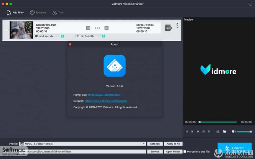The width and height of the screenshot is (255, 159).
Task: Stop the preview playback
Action: 204,132
